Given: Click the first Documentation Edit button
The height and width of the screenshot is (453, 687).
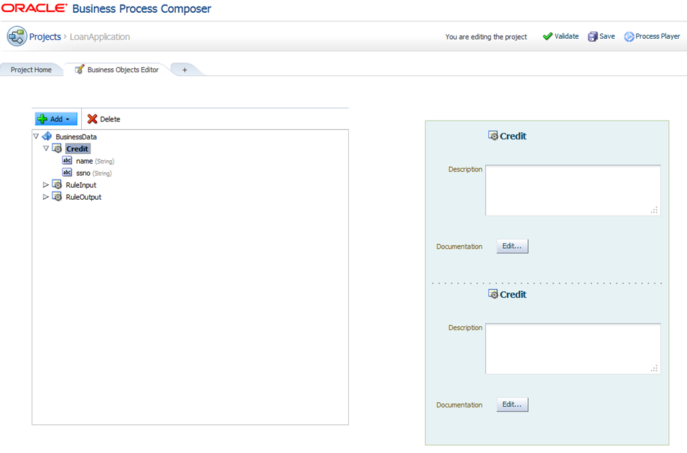Looking at the screenshot, I should click(x=512, y=247).
